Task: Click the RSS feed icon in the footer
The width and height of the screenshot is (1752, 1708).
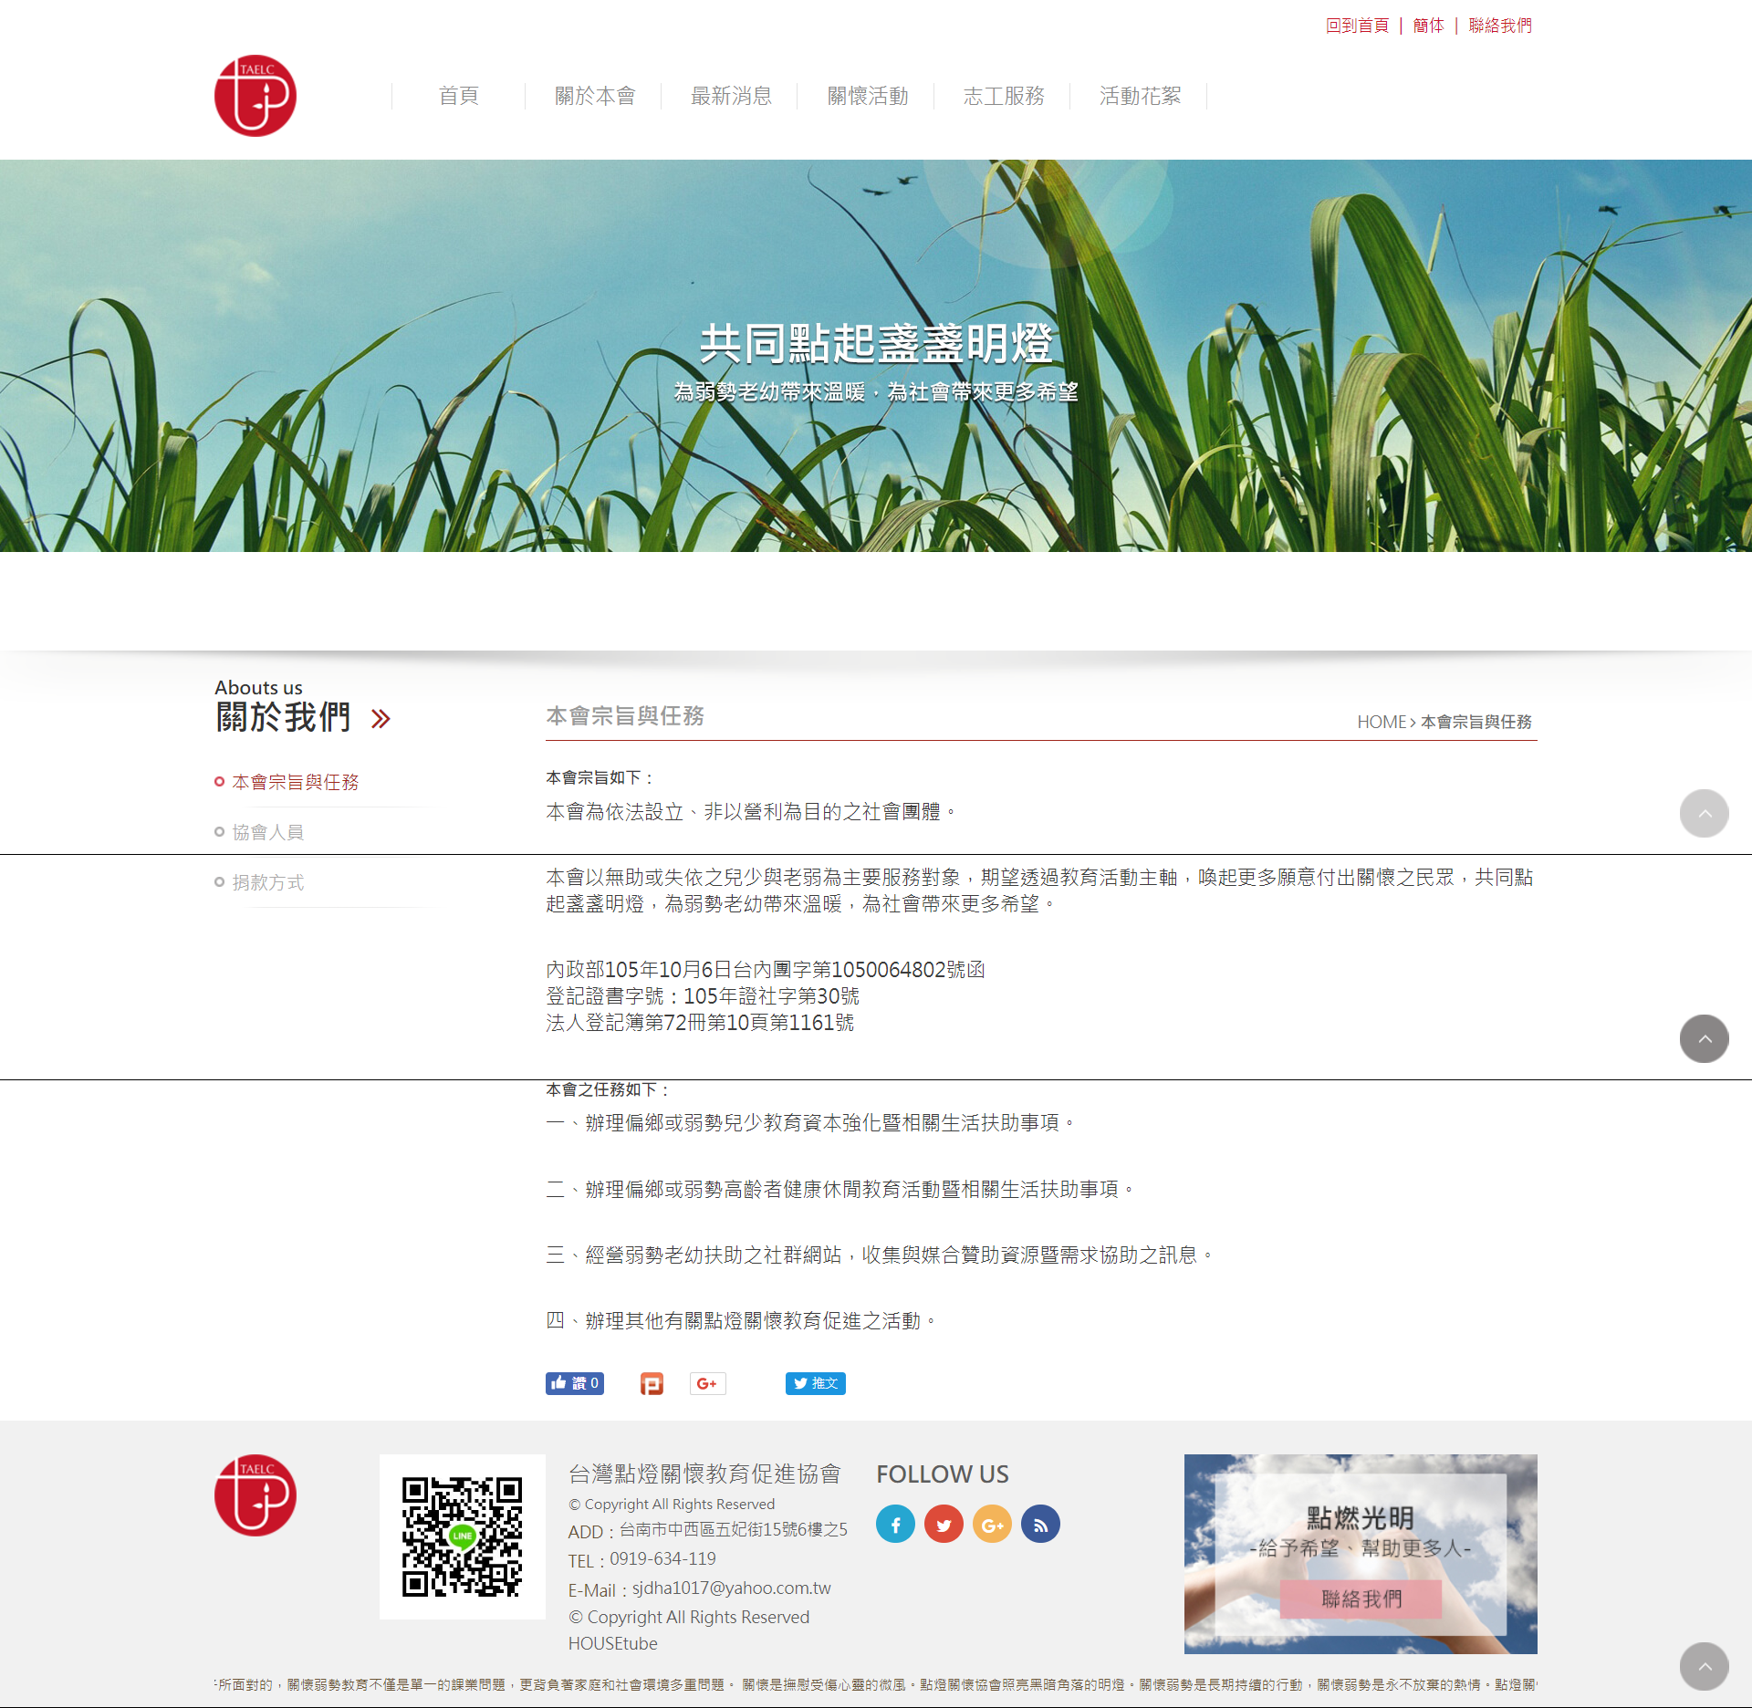Action: coord(1040,1524)
